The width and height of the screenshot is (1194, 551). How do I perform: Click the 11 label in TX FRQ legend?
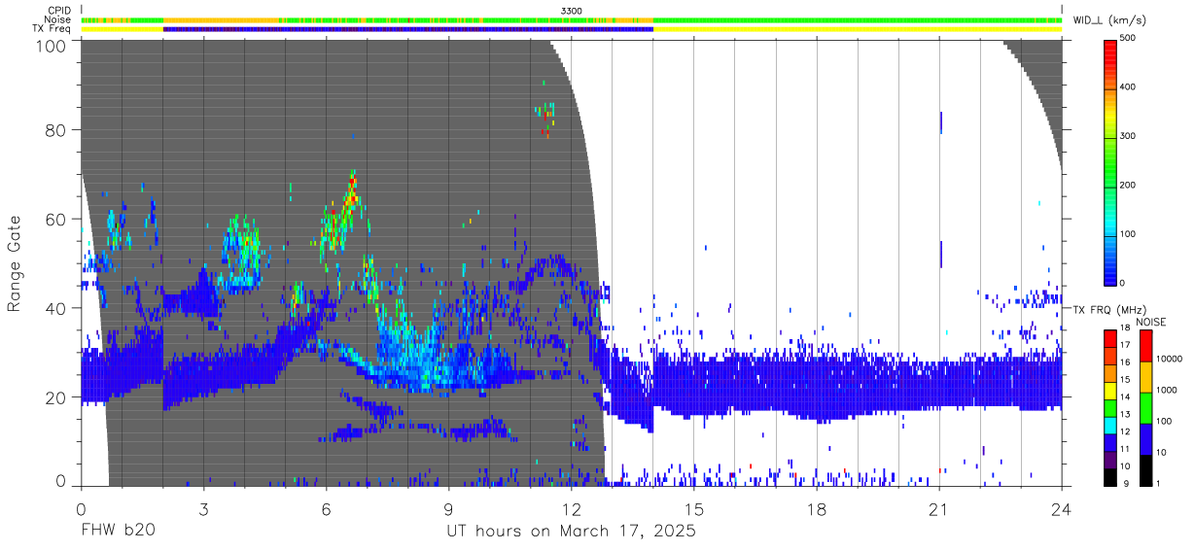(x=1125, y=449)
